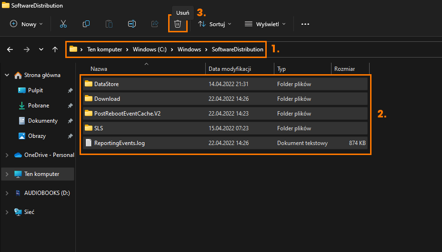Click the folder icon in address bar
This screenshot has width=442, height=252.
[x=73, y=49]
